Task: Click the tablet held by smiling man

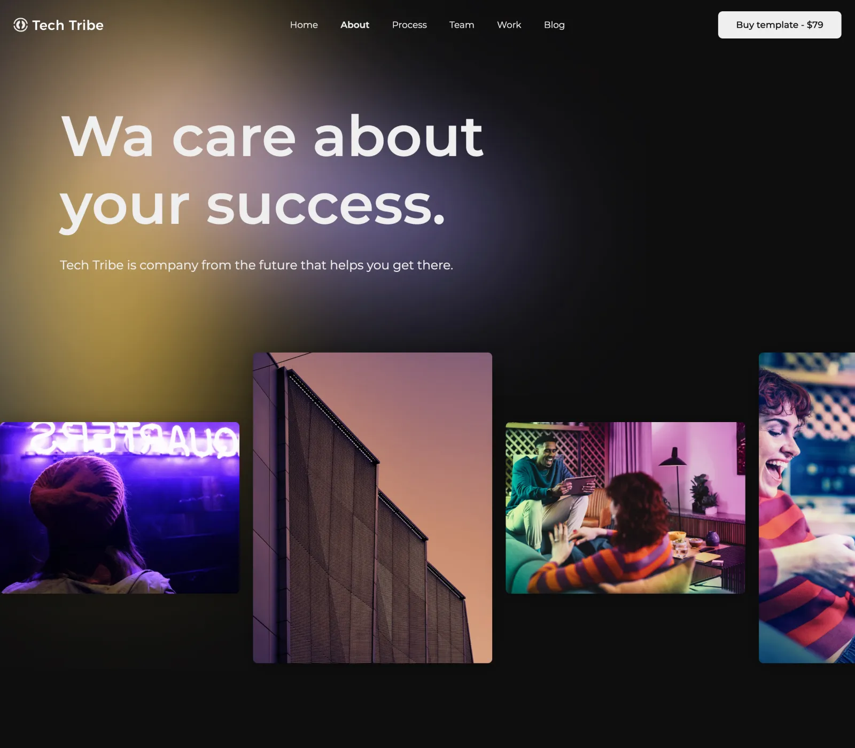Action: click(x=580, y=485)
